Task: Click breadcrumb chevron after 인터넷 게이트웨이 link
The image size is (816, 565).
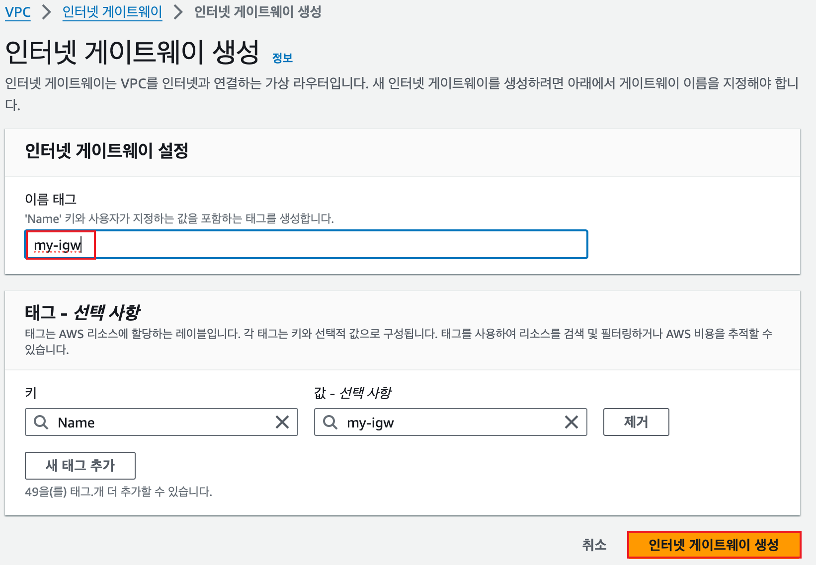Action: tap(178, 12)
